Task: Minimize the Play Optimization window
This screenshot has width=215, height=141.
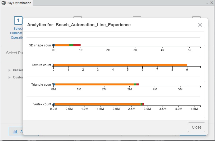Action: click(x=208, y=3)
